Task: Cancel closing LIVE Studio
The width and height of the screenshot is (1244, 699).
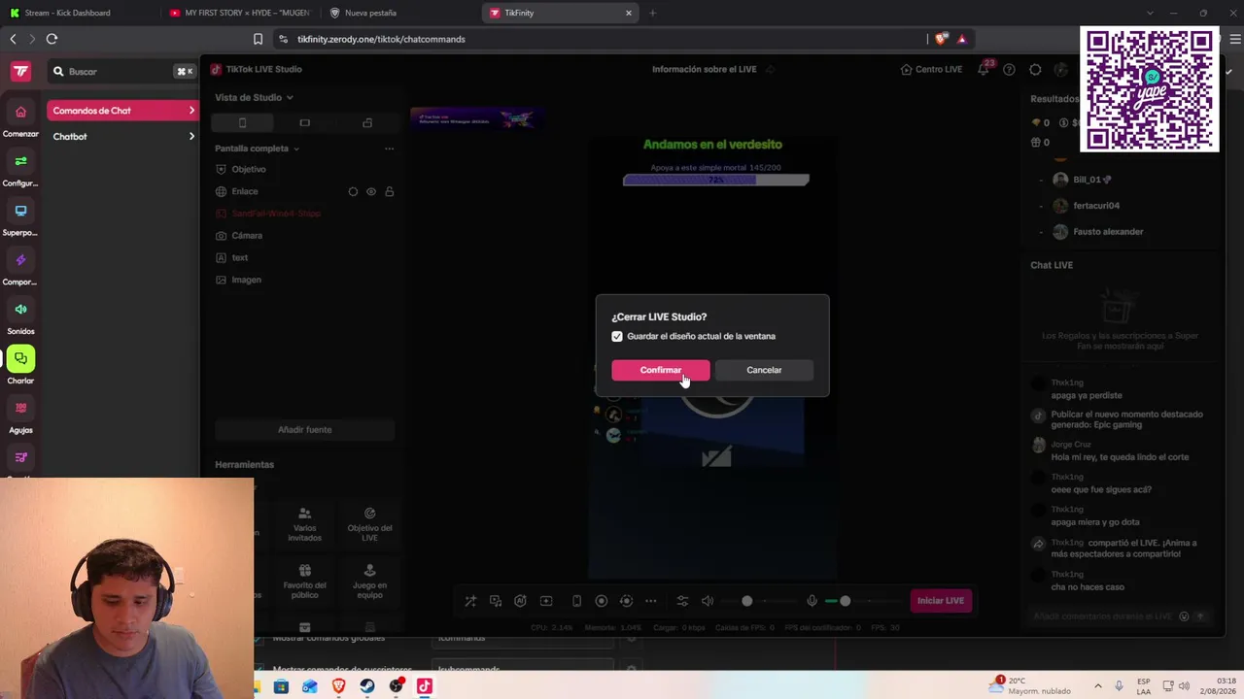Action: coord(764,370)
